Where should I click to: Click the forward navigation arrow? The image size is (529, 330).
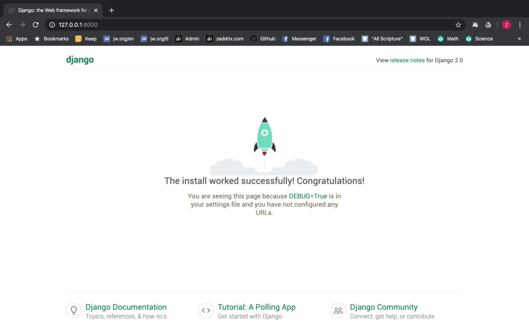coord(22,25)
